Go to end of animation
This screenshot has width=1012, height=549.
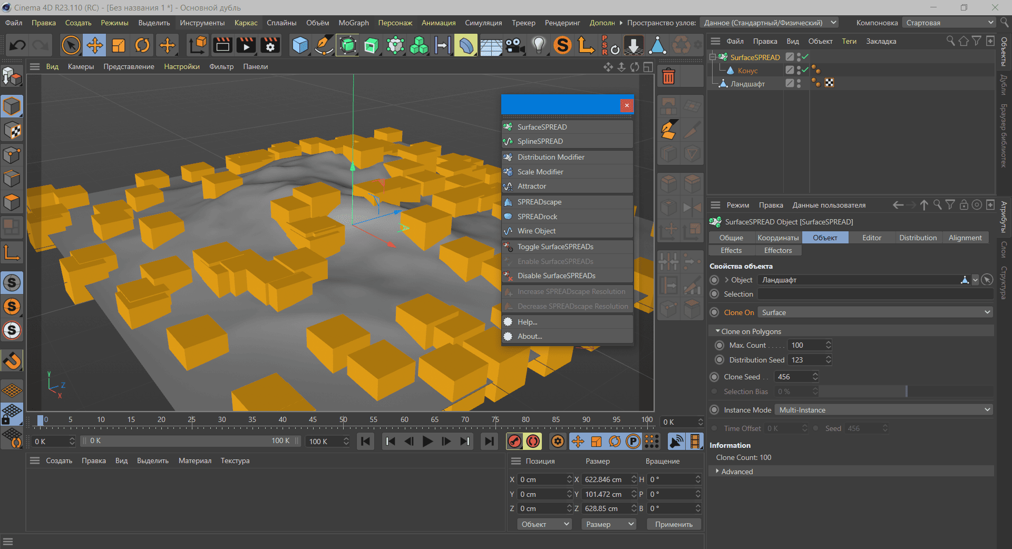[490, 442]
